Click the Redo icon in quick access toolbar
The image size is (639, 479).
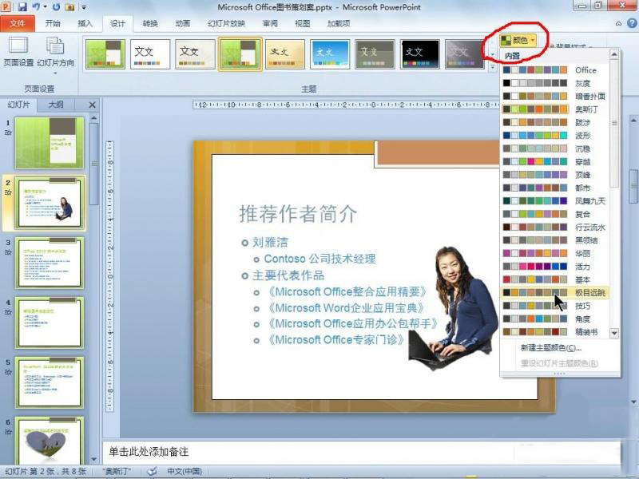56,7
